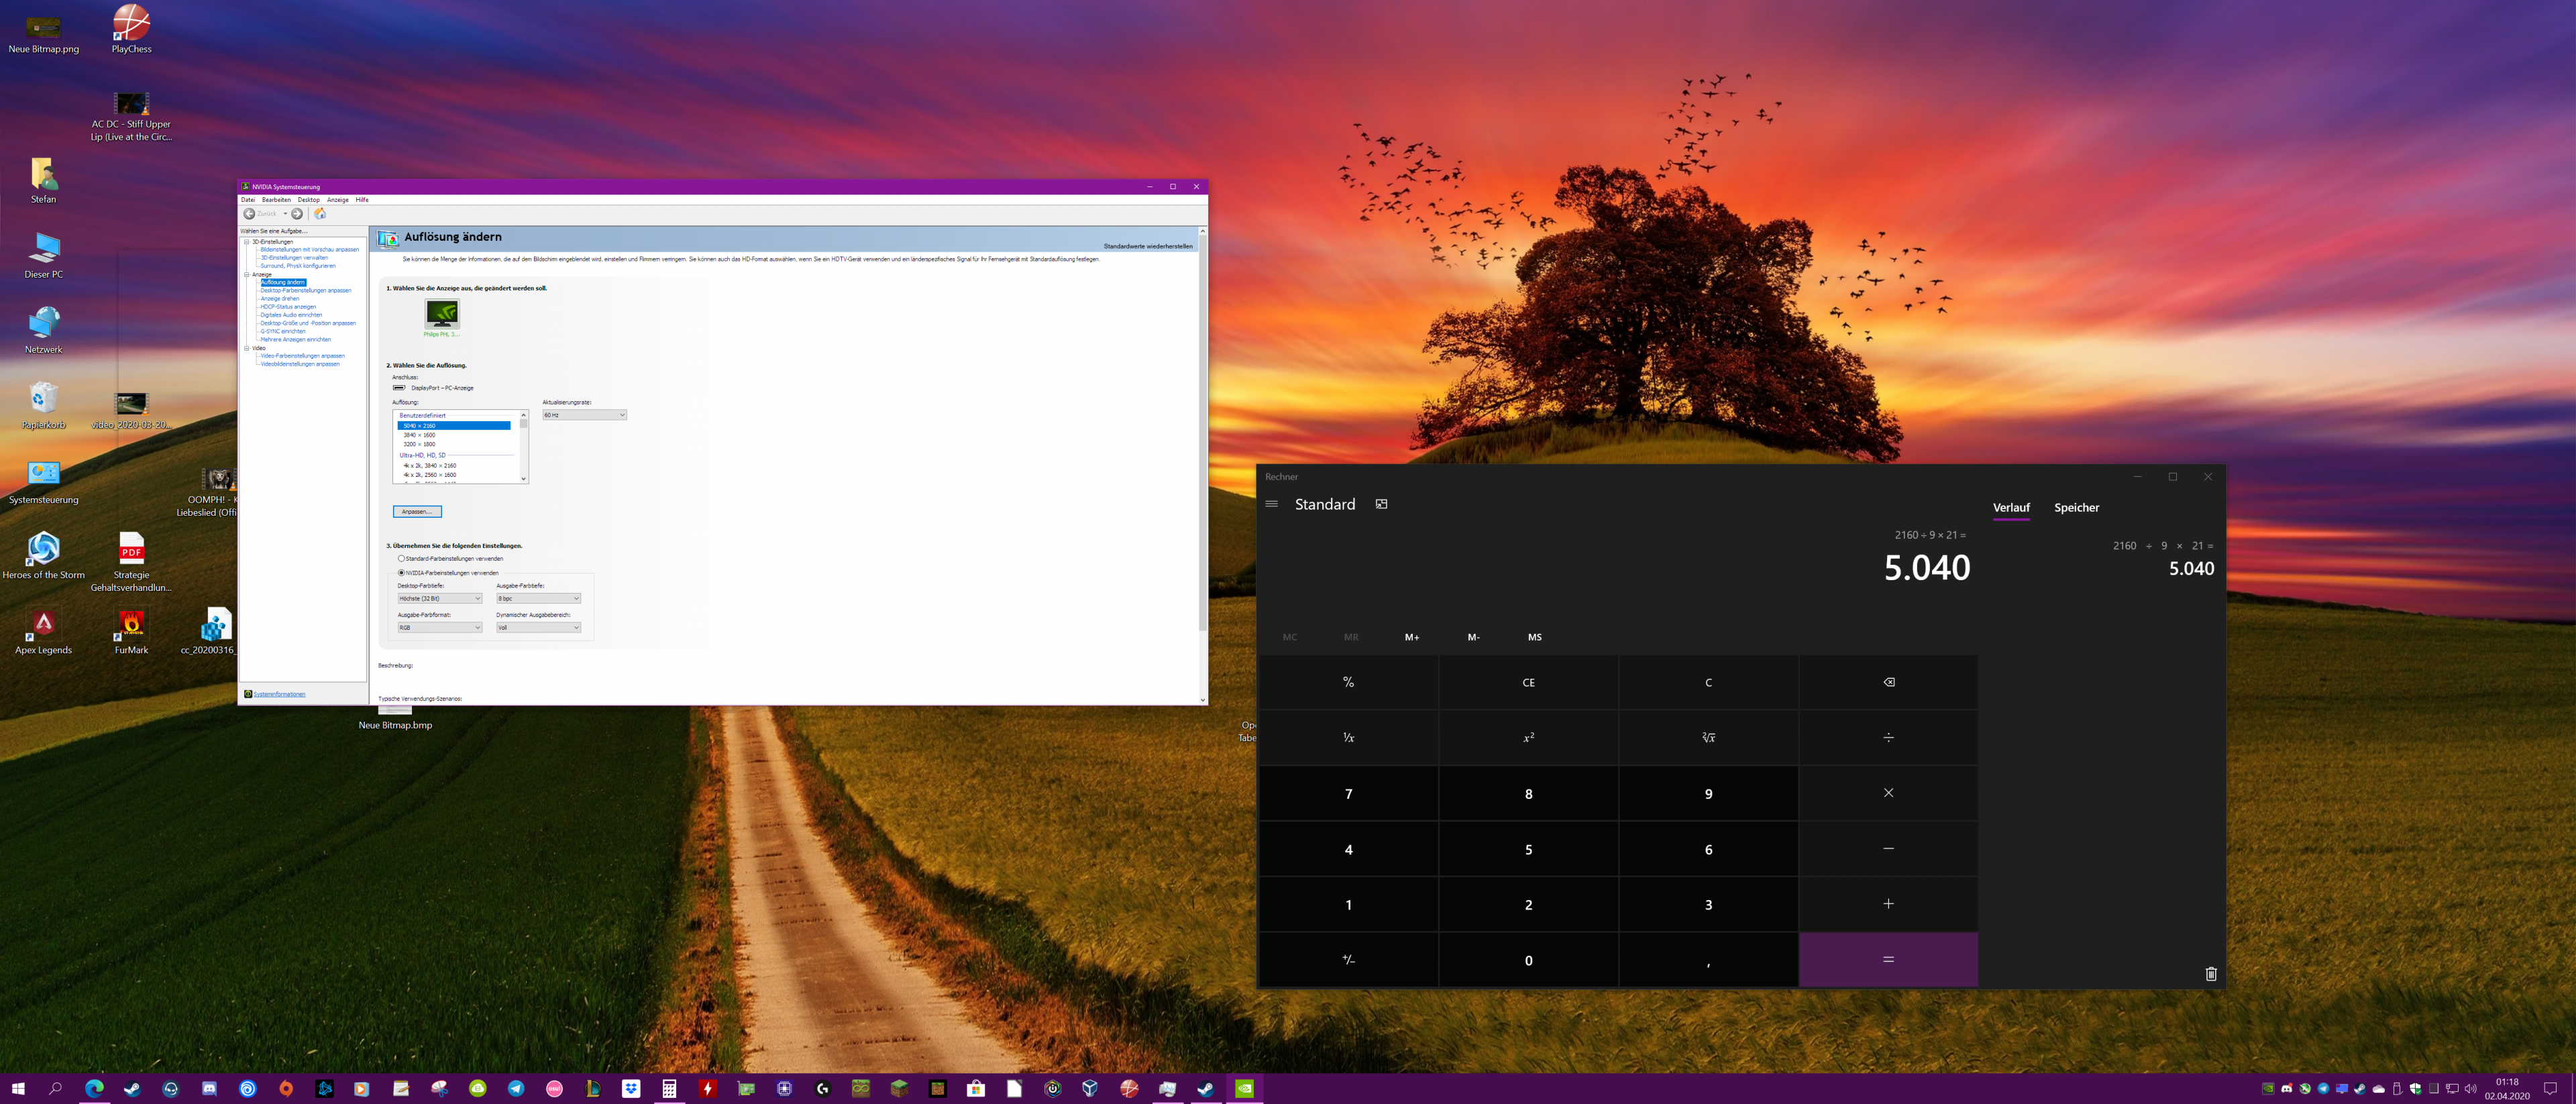Click the forward arrow in NVIDIA toolbar

(297, 213)
